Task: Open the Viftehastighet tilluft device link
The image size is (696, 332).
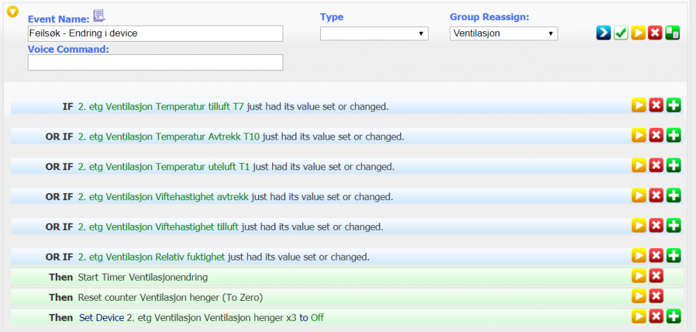Action: [158, 227]
